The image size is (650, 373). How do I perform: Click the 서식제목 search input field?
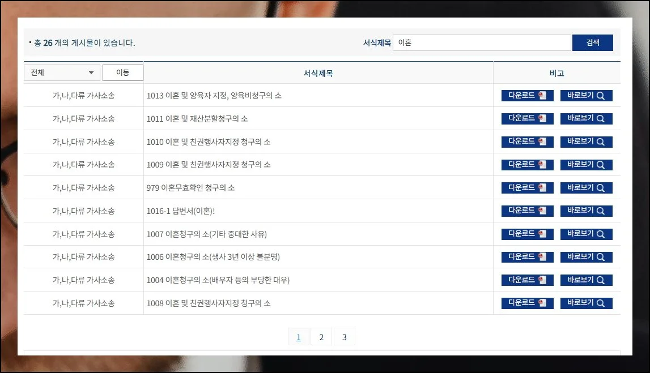point(481,42)
